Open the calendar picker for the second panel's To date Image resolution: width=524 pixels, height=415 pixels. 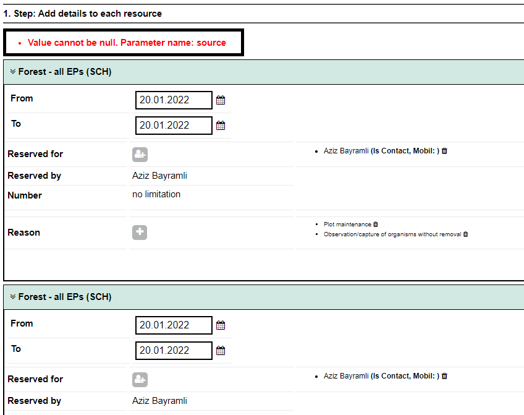click(x=221, y=350)
